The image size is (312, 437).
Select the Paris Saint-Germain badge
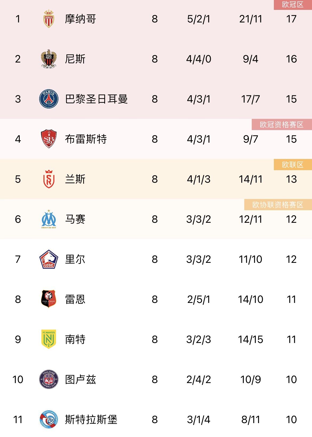pos(49,99)
